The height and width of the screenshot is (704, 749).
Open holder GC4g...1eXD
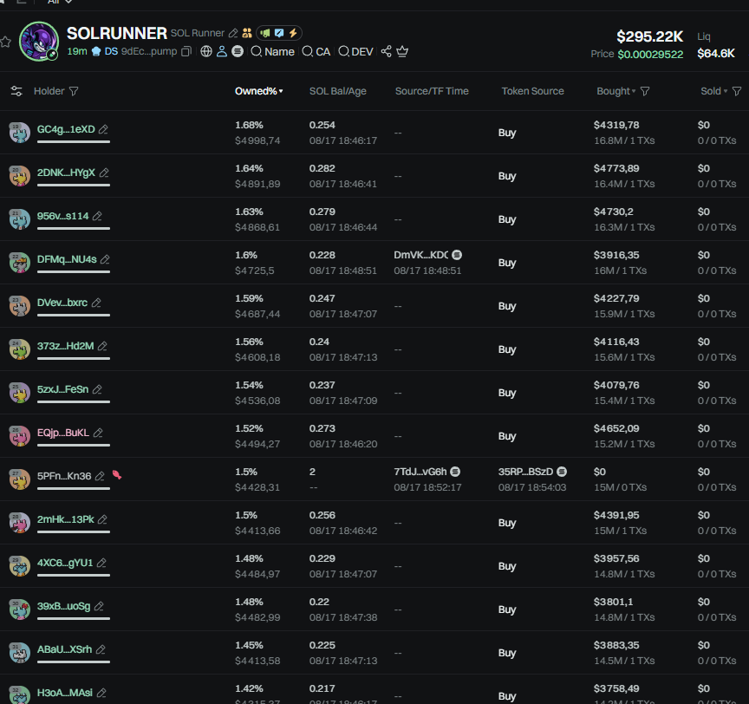click(66, 129)
